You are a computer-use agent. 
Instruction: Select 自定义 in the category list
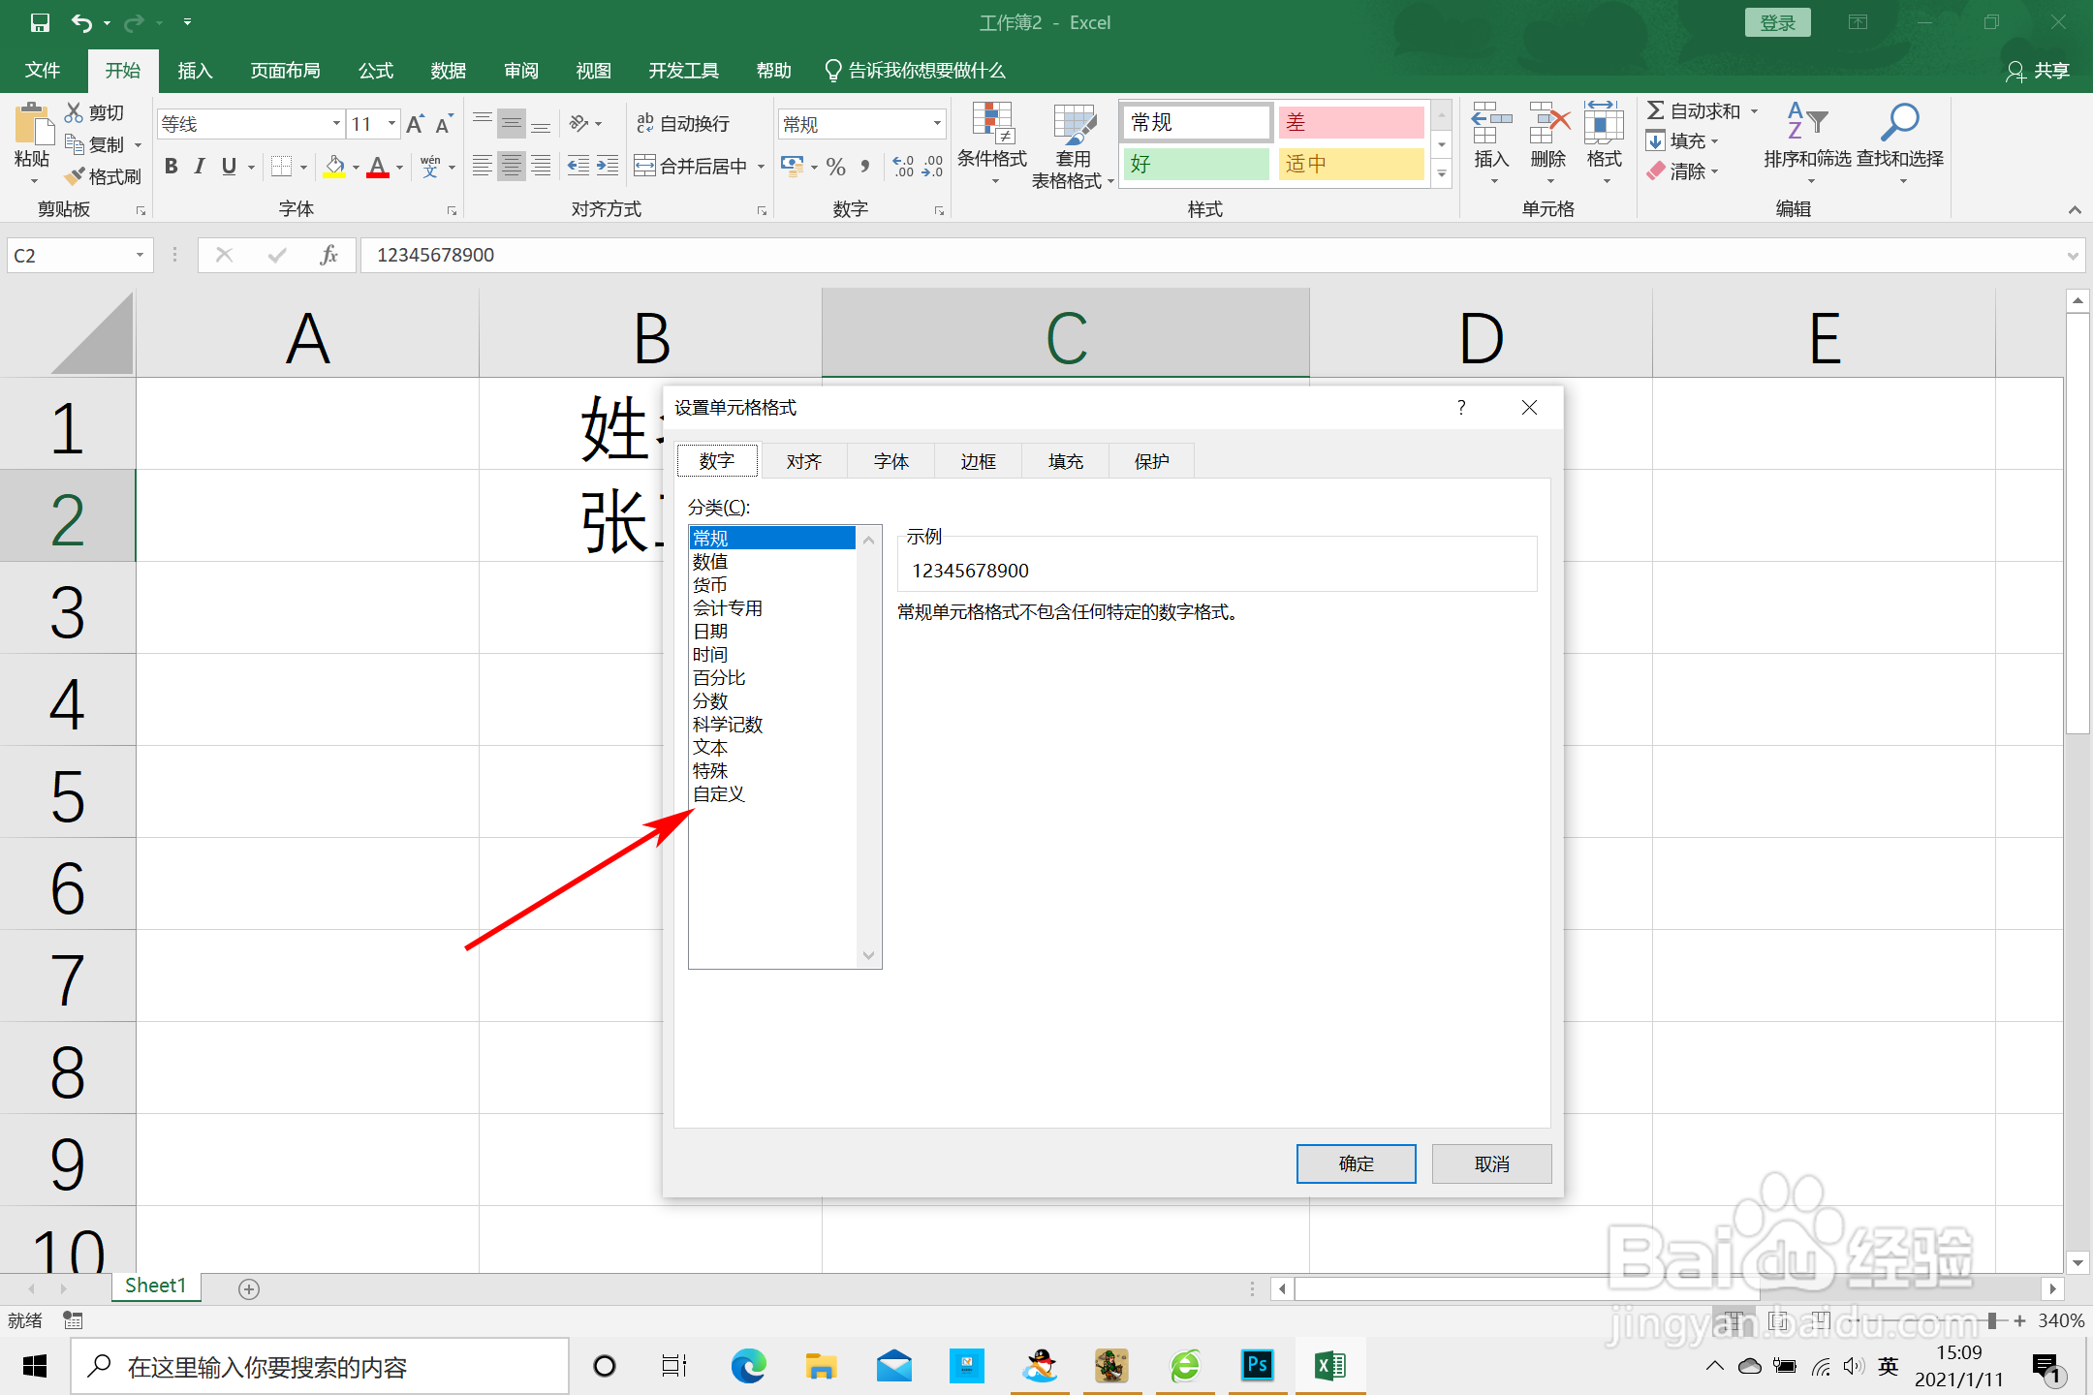pyautogui.click(x=719, y=794)
